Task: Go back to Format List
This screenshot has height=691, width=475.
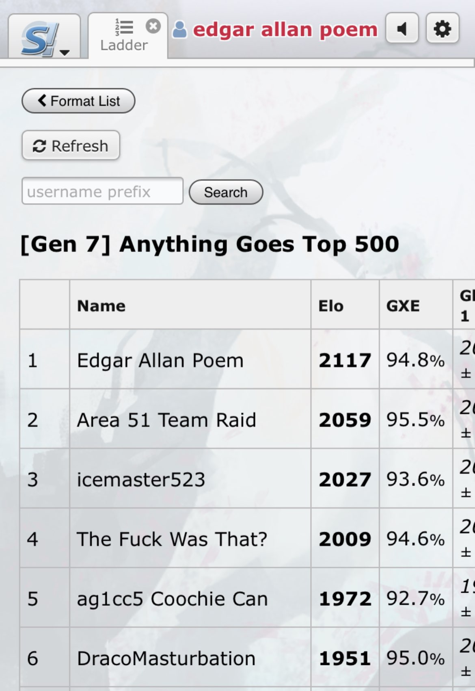Action: pyautogui.click(x=78, y=101)
